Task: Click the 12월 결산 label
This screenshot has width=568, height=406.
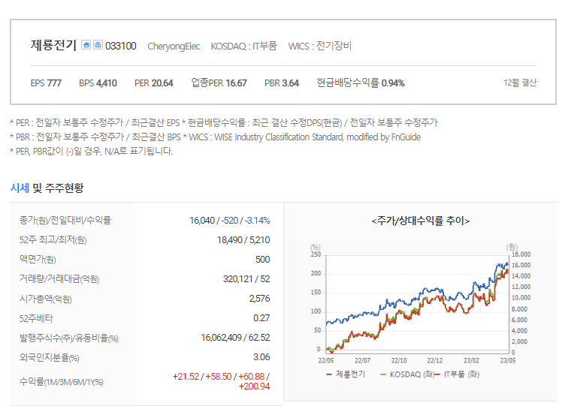Action: click(x=520, y=83)
